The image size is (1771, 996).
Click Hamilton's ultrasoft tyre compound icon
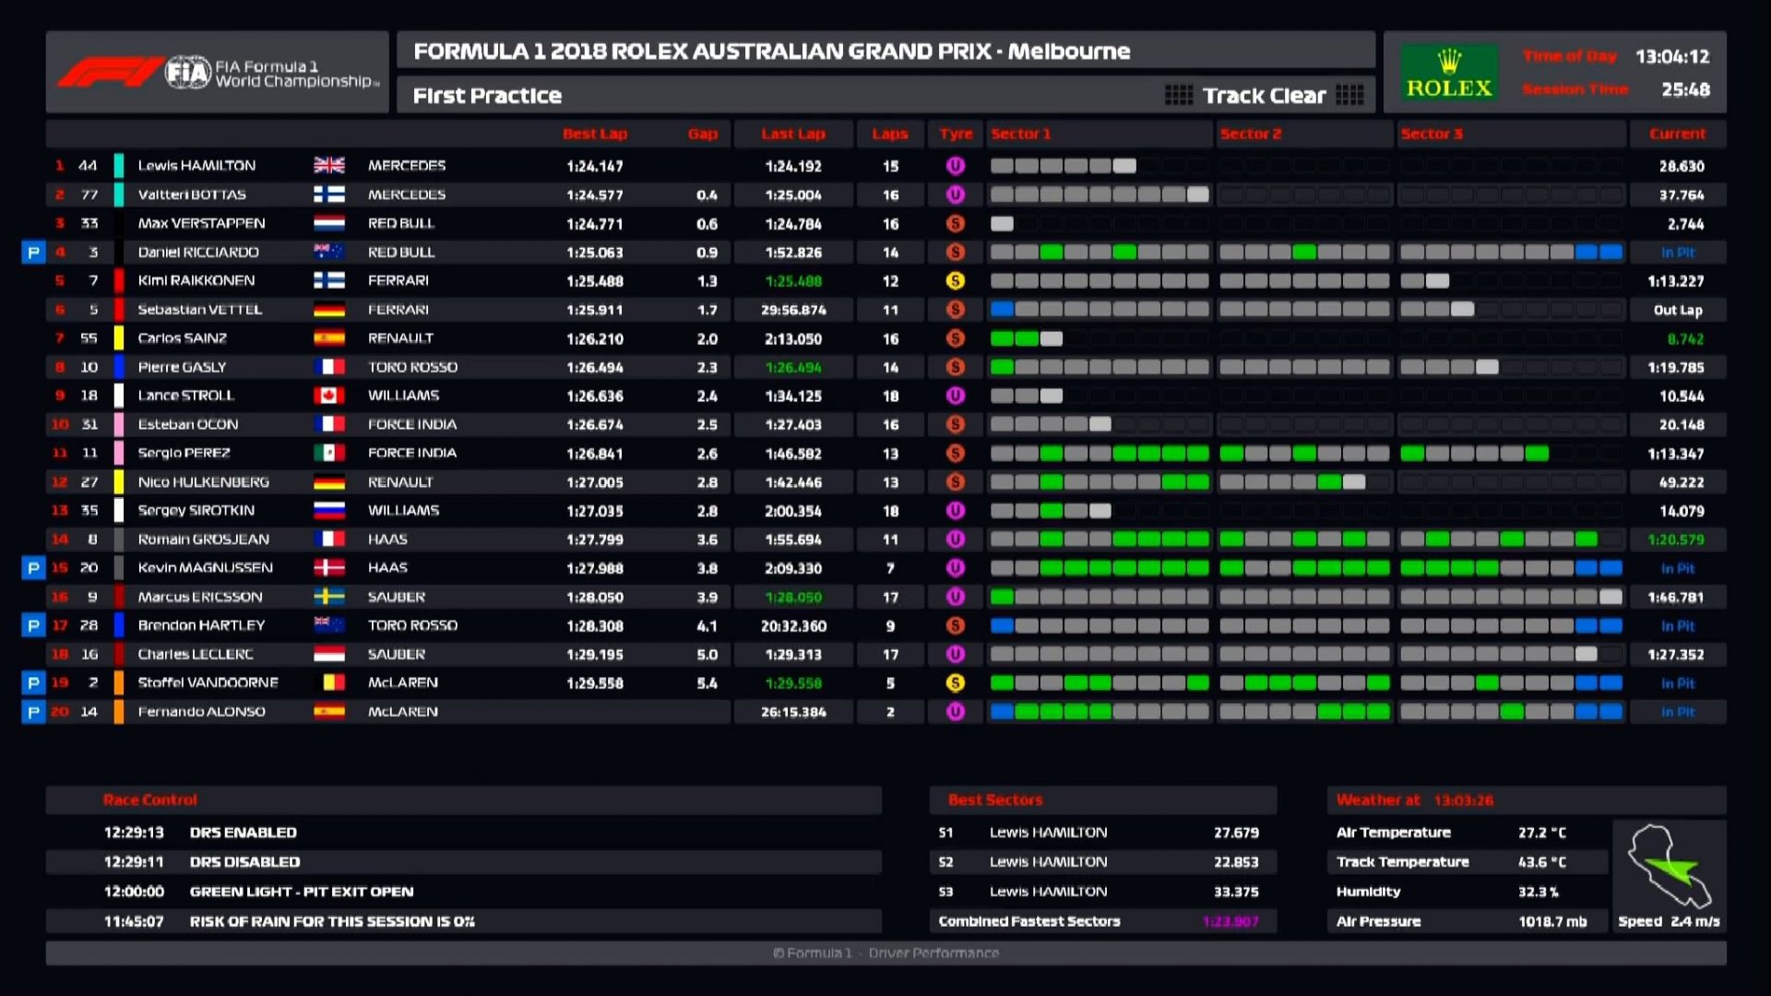(x=956, y=166)
